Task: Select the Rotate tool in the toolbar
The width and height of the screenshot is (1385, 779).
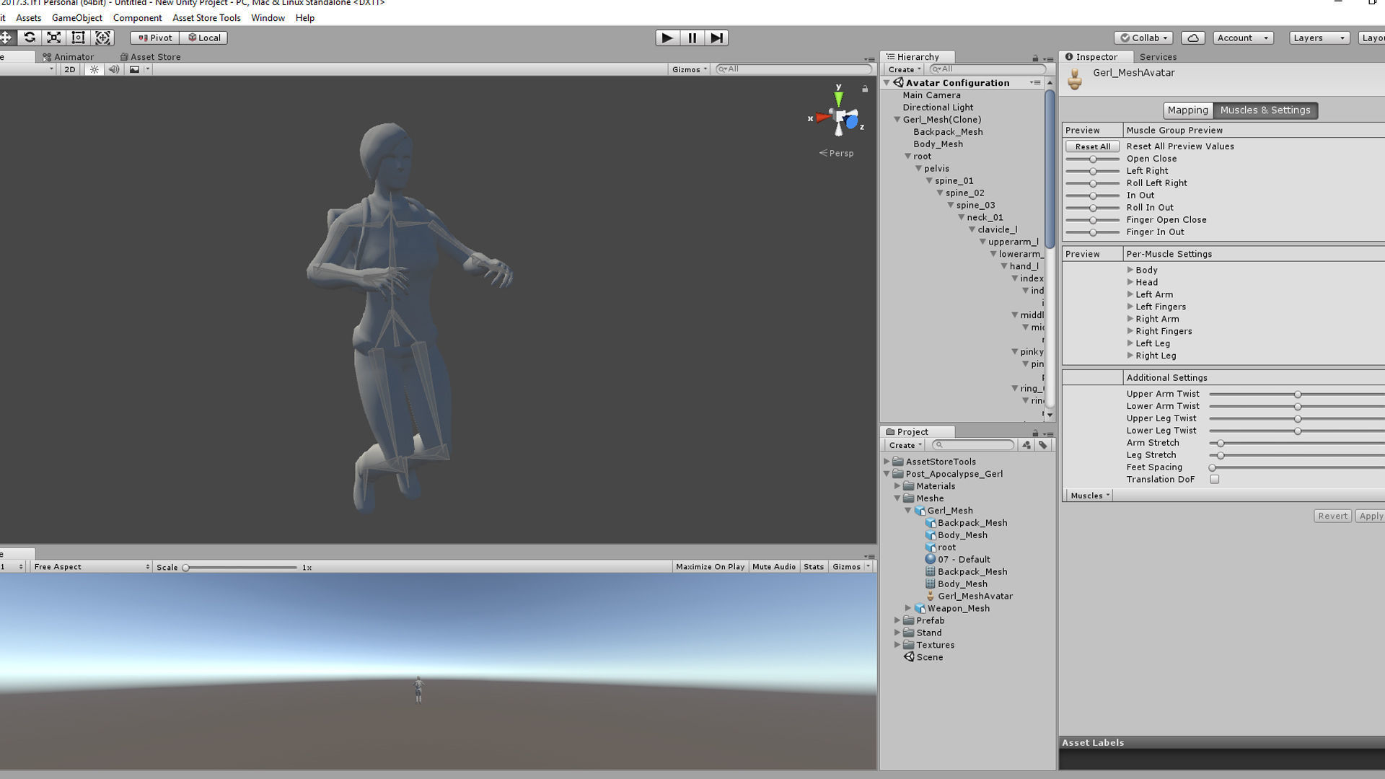Action: pos(30,38)
